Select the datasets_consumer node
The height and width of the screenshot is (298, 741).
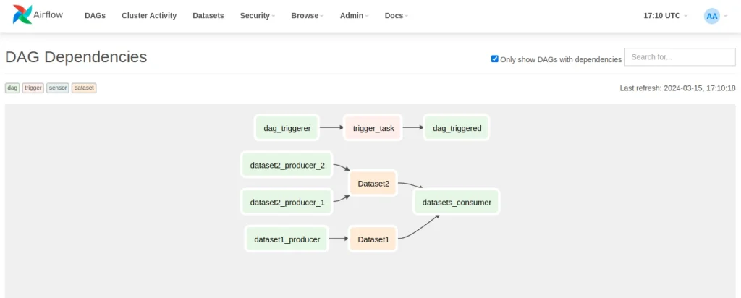(x=457, y=202)
